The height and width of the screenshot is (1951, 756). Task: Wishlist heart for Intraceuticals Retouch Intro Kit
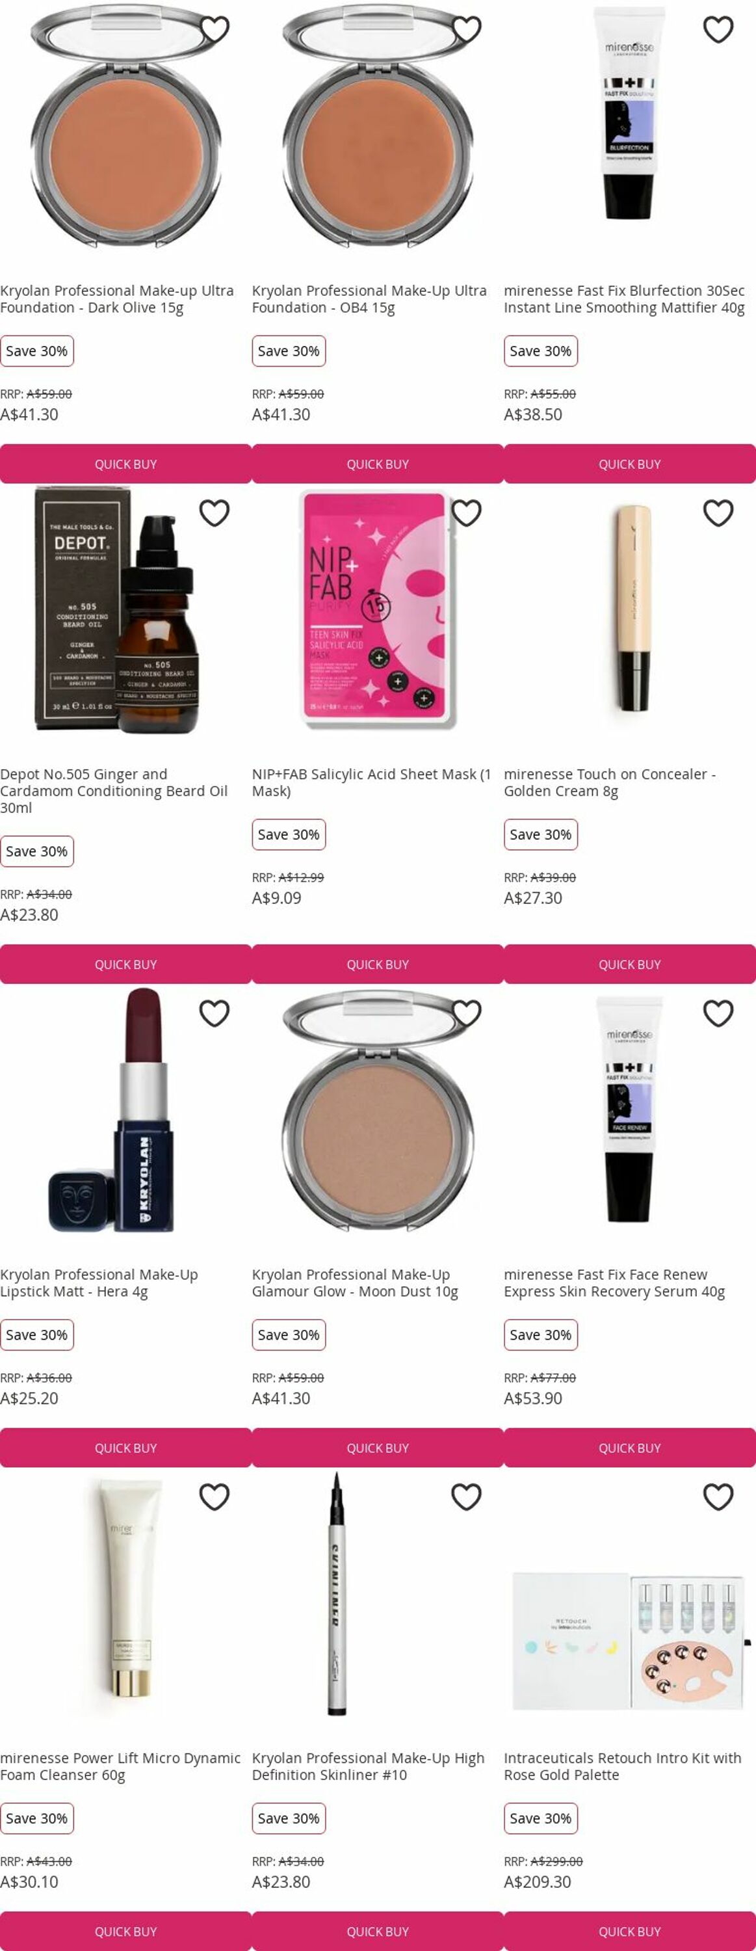tap(718, 1496)
